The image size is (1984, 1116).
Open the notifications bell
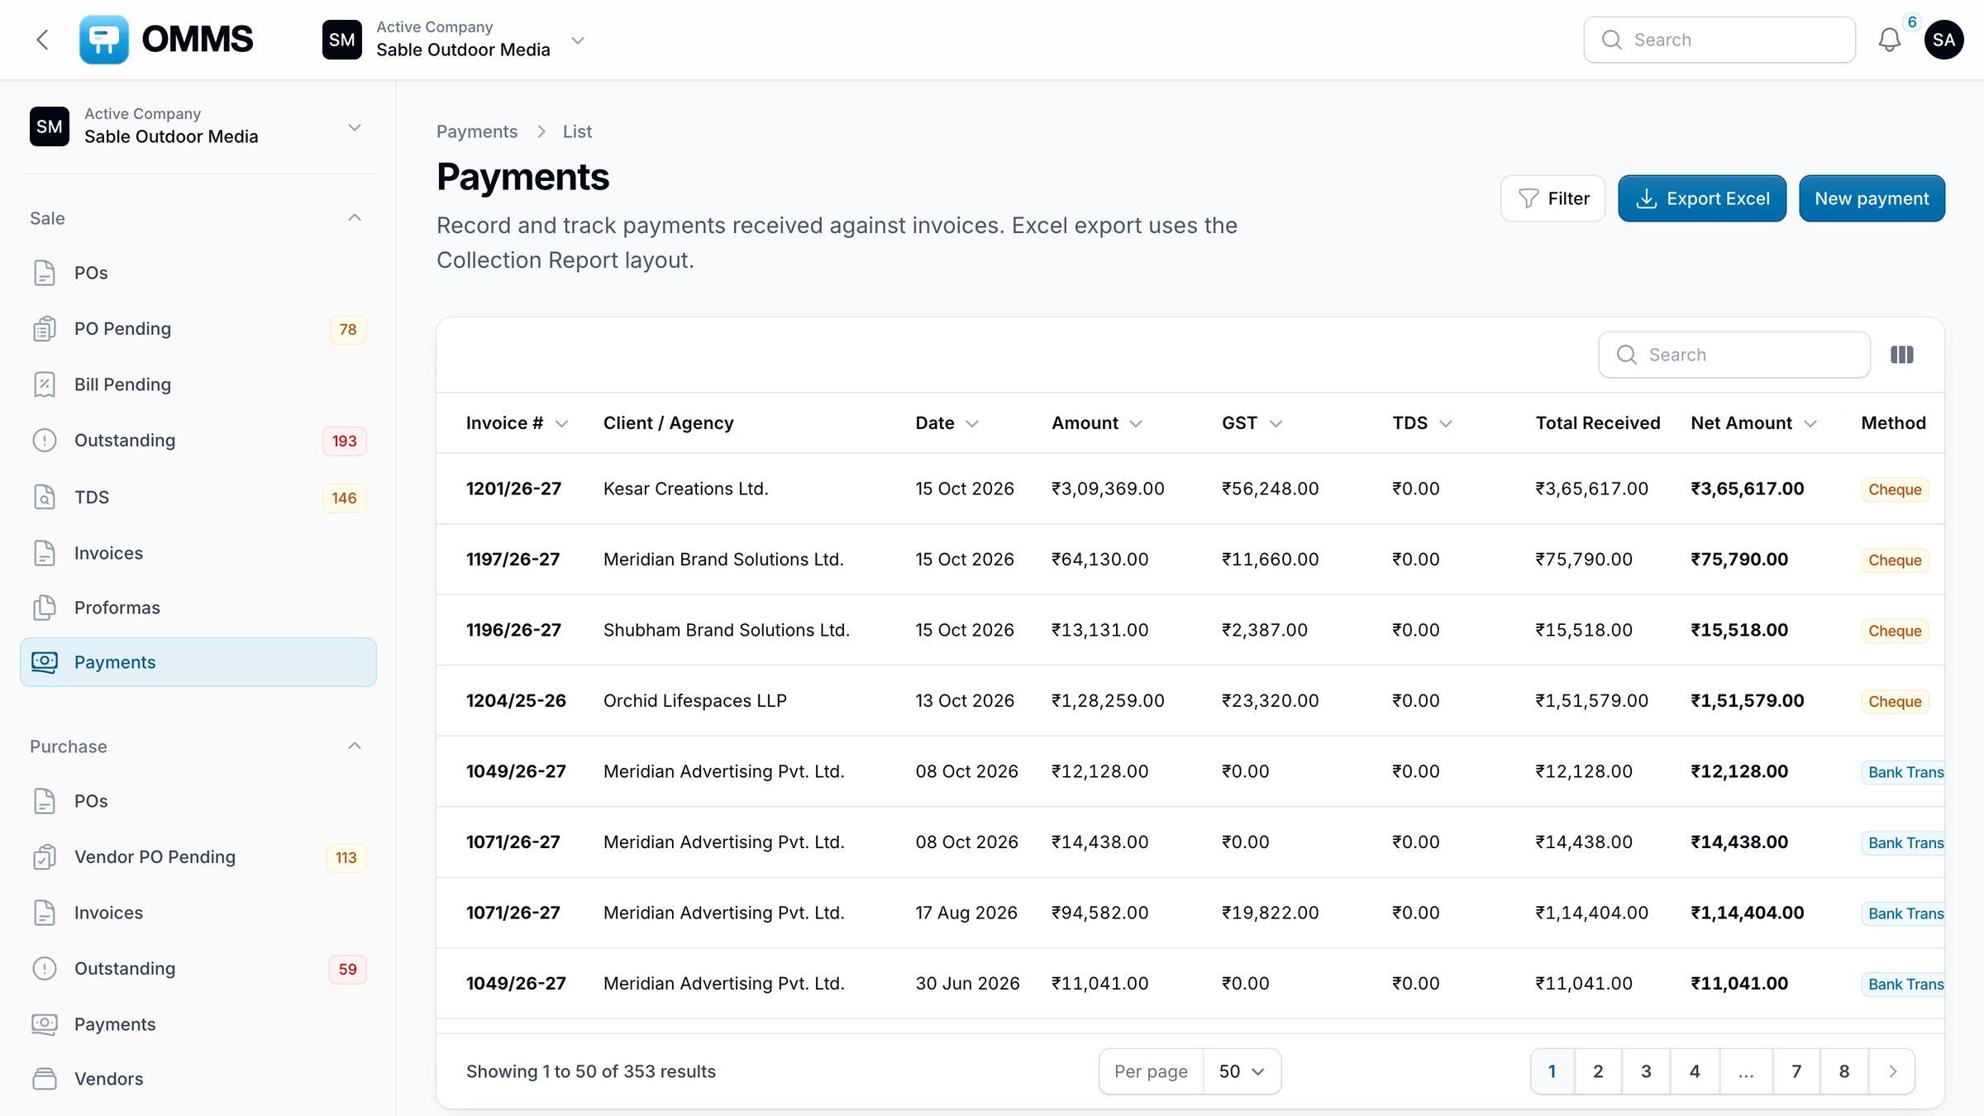click(1890, 40)
